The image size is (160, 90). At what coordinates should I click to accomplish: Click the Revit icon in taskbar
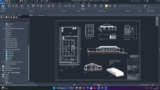pyautogui.click(x=106, y=88)
